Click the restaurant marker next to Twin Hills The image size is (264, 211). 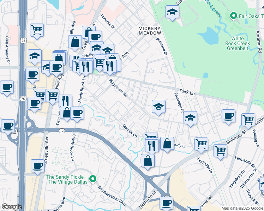tap(65, 101)
